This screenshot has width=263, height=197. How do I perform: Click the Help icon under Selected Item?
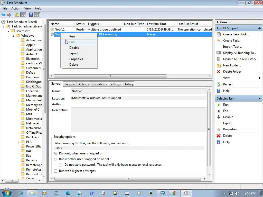(x=219, y=142)
